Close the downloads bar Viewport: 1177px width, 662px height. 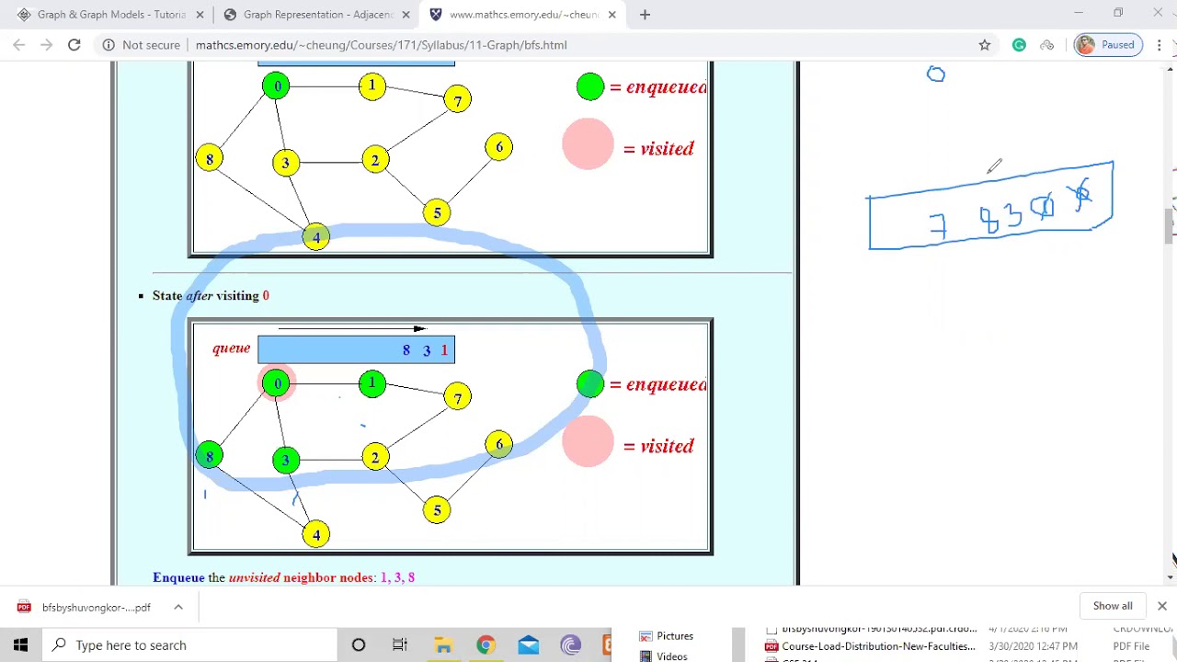click(1161, 606)
